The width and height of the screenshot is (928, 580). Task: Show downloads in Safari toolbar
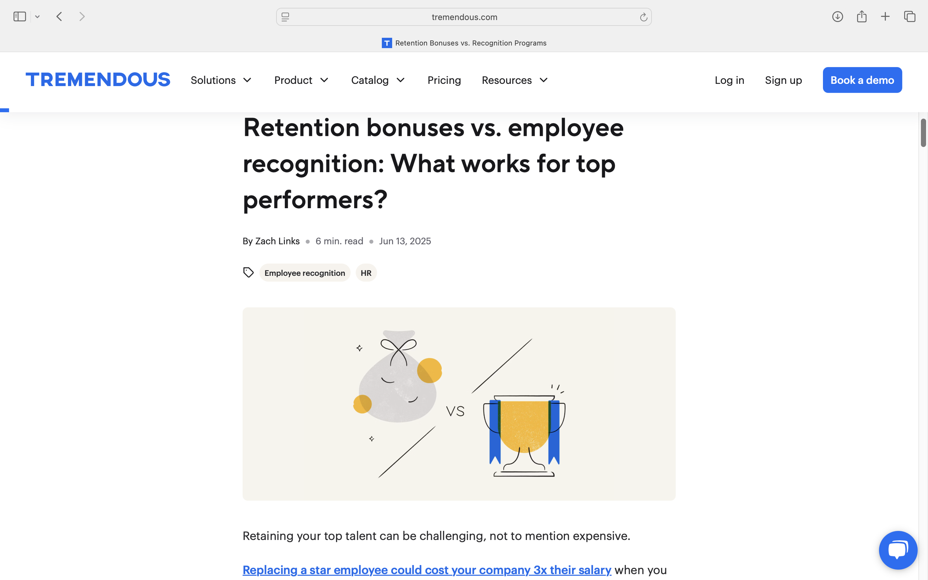(x=837, y=16)
